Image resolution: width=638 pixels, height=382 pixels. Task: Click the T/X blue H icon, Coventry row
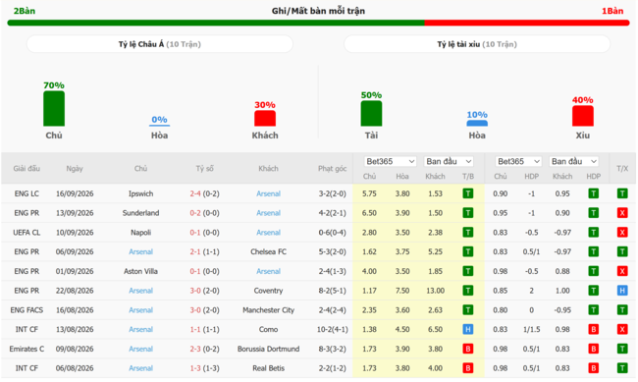622,291
